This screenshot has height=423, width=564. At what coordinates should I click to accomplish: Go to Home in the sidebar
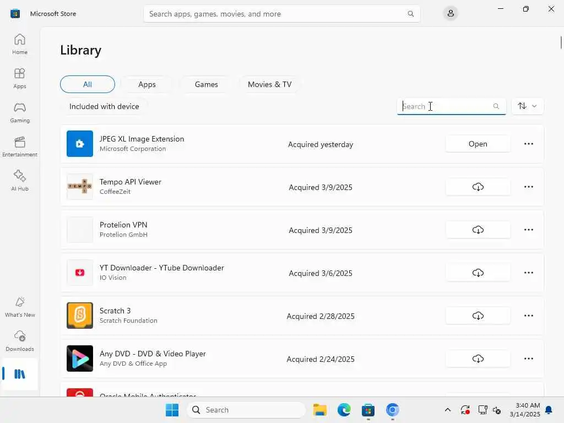(x=20, y=44)
